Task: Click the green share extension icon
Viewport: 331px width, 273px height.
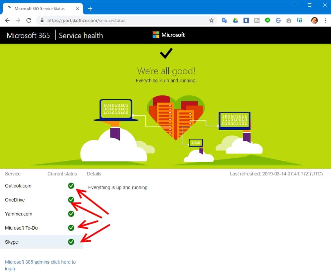Action: click(268, 20)
